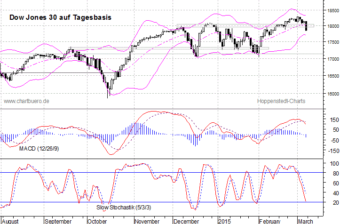Click the stochastic axis value 60
Image resolution: width=340 pixels, height=224 pixels.
[x=336, y=184]
